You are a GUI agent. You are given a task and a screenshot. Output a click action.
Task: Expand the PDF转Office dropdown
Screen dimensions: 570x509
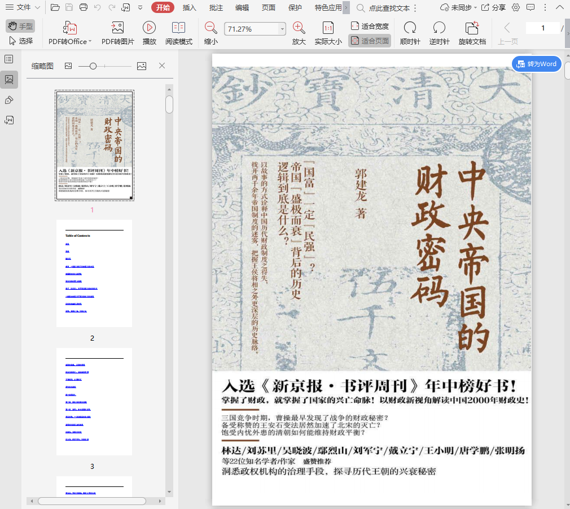tap(91, 41)
